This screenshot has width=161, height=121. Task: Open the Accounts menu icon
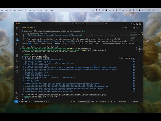(x=17, y=92)
